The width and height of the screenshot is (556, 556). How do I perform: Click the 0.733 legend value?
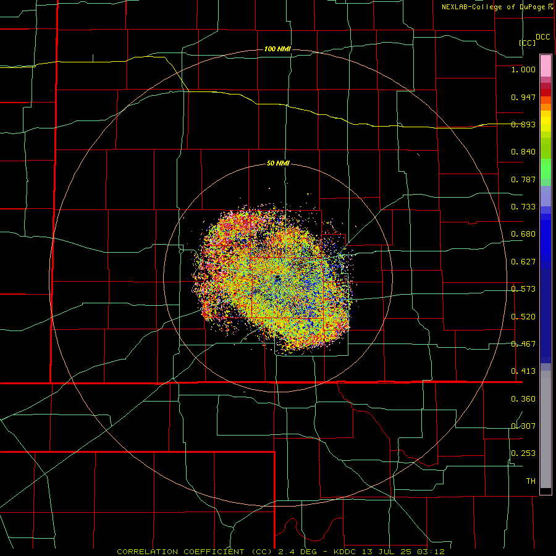(x=523, y=207)
